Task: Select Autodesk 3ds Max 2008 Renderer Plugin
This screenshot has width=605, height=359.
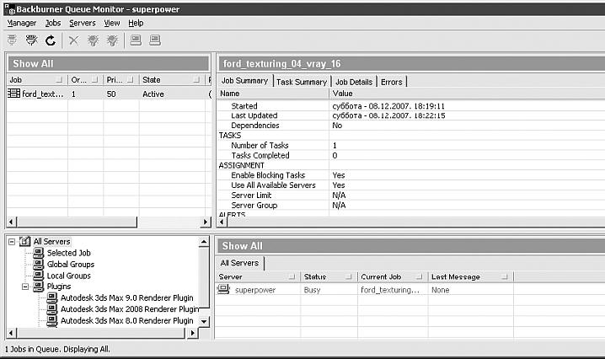Action: [x=130, y=309]
